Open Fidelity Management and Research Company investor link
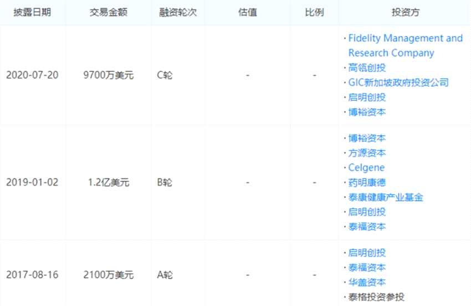471x306 pixels. [405, 45]
